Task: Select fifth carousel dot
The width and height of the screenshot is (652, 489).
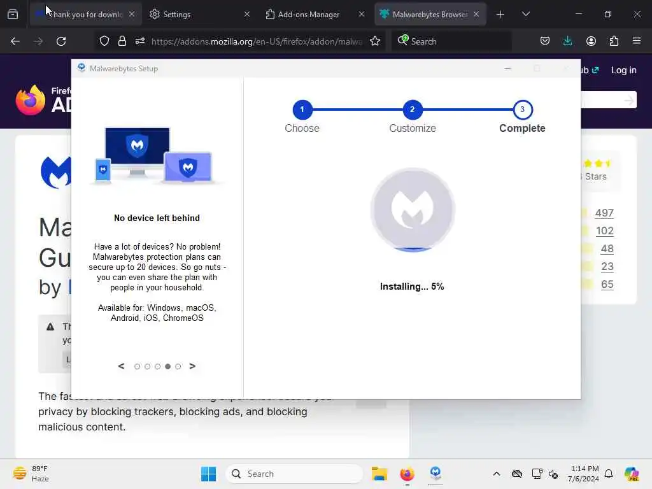Action: click(178, 366)
